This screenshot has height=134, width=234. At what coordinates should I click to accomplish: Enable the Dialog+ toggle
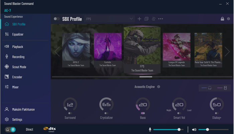[217, 113]
